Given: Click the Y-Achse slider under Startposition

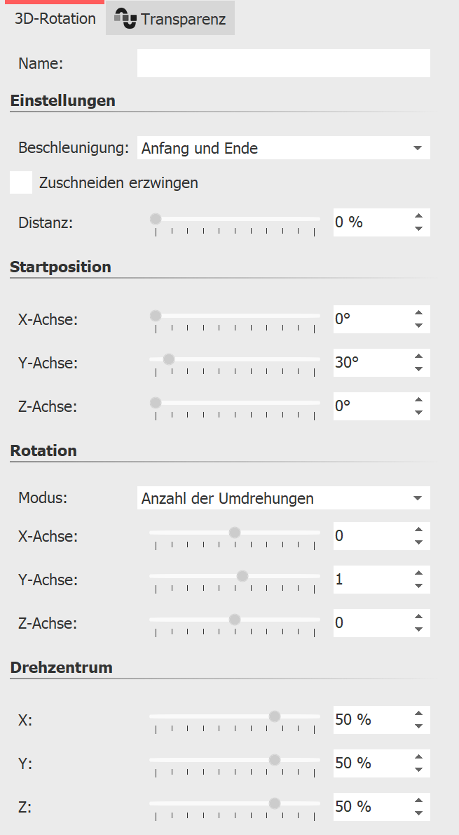Looking at the screenshot, I should 168,359.
